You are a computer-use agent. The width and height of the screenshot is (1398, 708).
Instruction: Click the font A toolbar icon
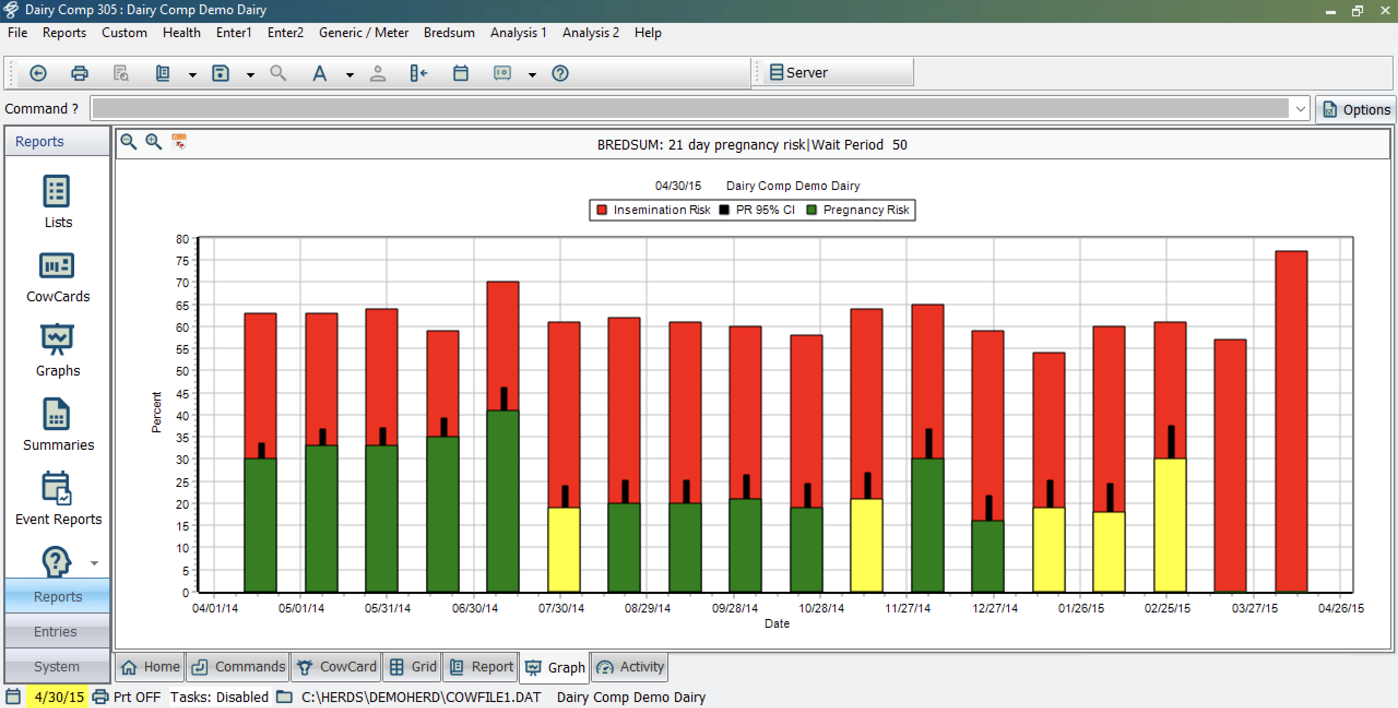tap(319, 73)
